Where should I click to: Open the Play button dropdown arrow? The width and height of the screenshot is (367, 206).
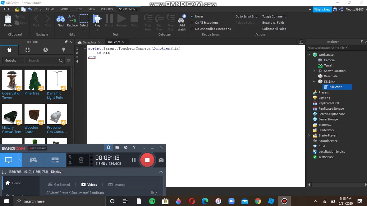point(97,30)
